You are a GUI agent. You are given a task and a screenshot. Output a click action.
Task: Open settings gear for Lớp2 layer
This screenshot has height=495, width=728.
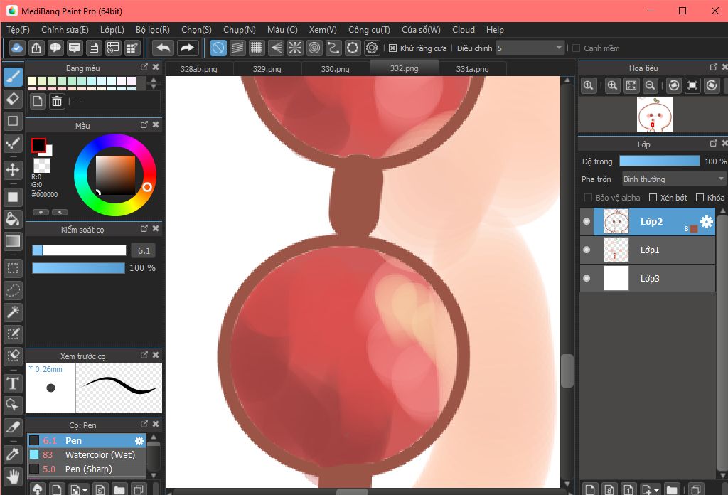pyautogui.click(x=707, y=222)
